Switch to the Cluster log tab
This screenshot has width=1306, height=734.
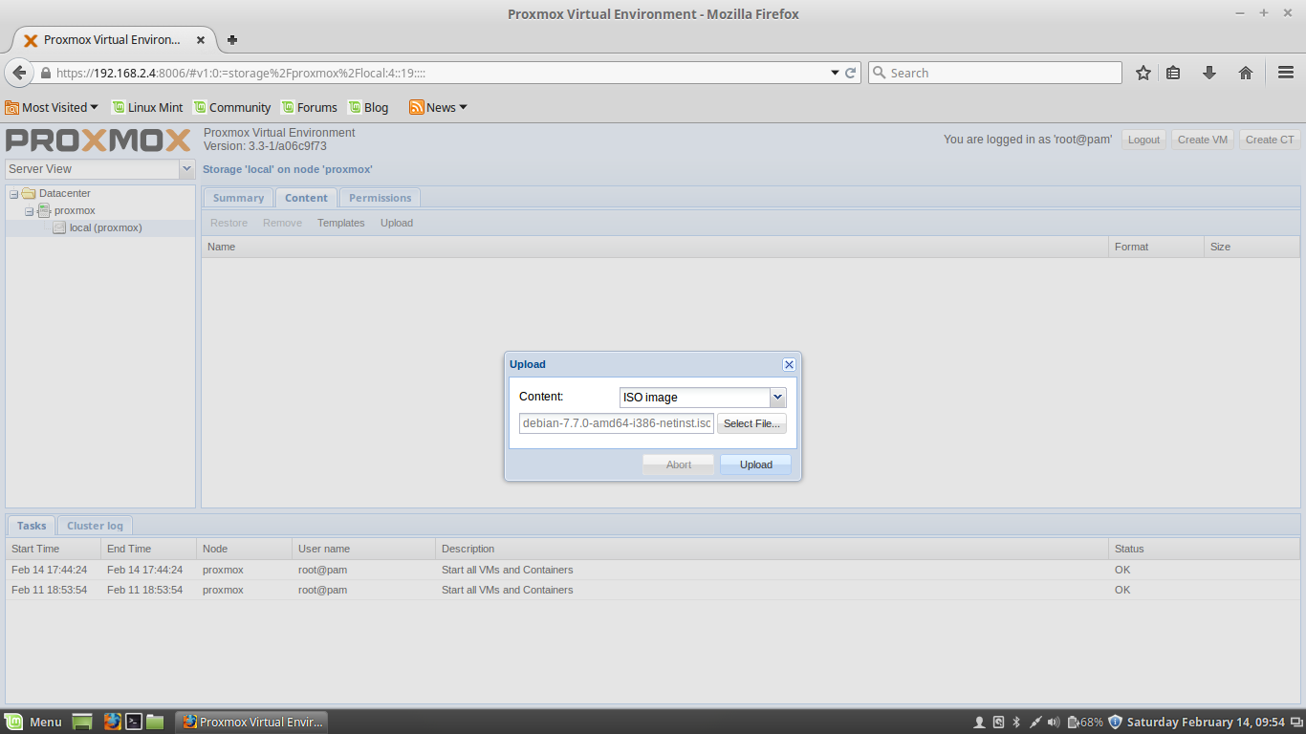[95, 526]
